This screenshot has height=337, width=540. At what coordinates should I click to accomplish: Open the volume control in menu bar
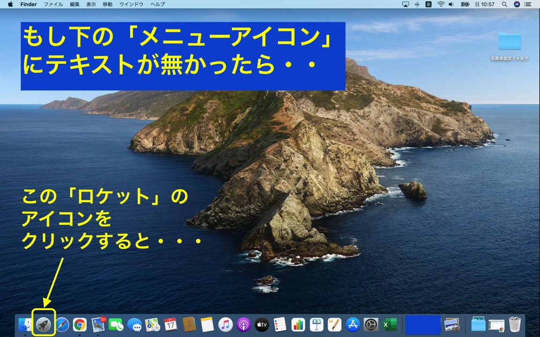coord(451,4)
